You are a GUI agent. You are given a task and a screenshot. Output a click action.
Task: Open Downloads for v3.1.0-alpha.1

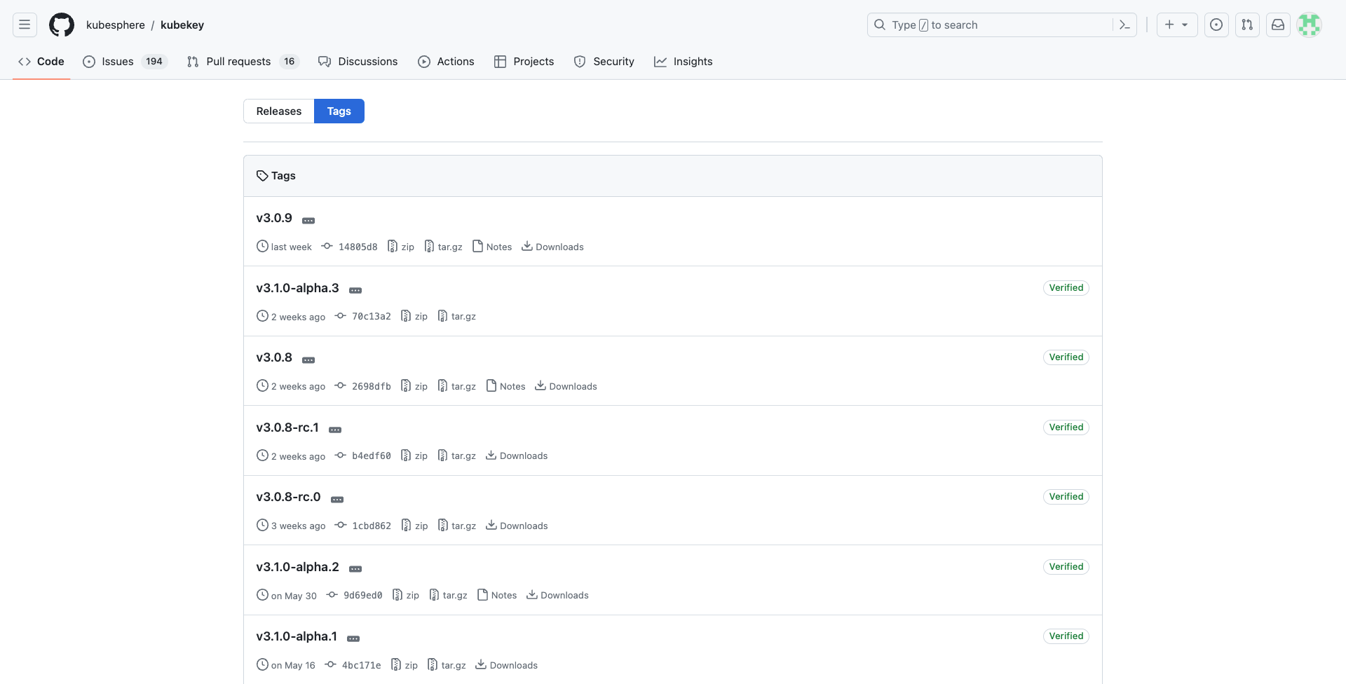point(507,665)
